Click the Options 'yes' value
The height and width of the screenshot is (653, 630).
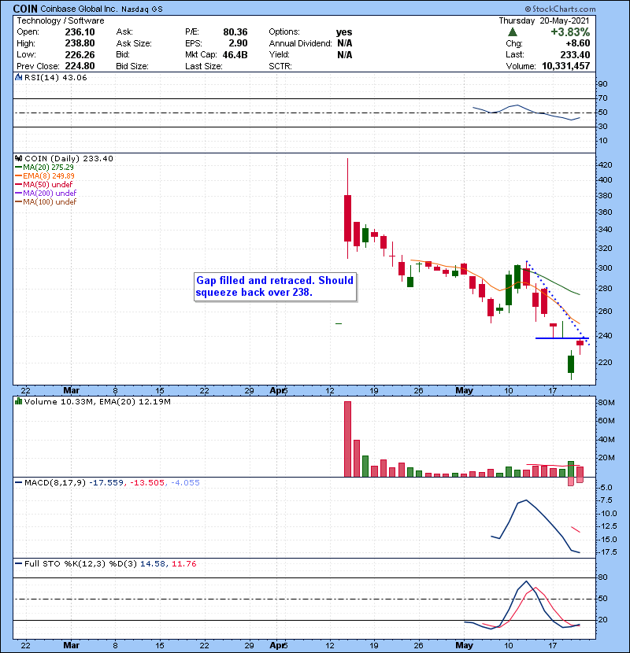(344, 32)
